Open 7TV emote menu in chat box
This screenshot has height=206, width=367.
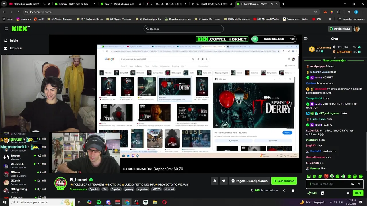coord(352,184)
